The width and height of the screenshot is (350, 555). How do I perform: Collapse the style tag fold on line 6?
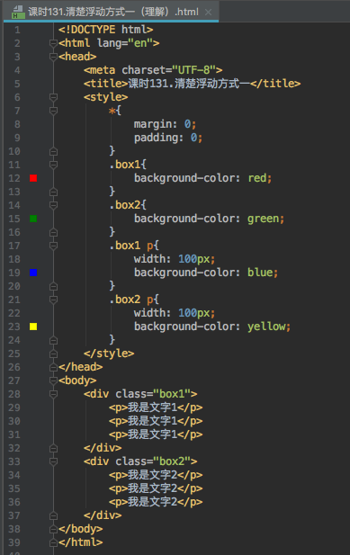click(x=53, y=97)
